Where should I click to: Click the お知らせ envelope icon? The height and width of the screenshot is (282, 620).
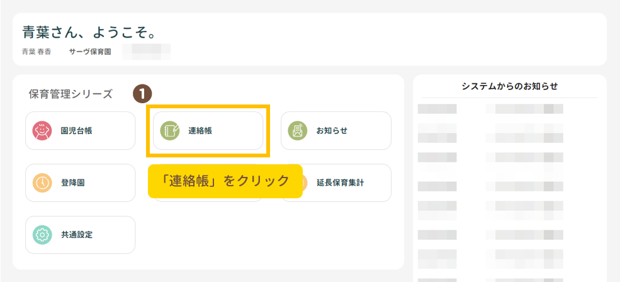(x=298, y=131)
